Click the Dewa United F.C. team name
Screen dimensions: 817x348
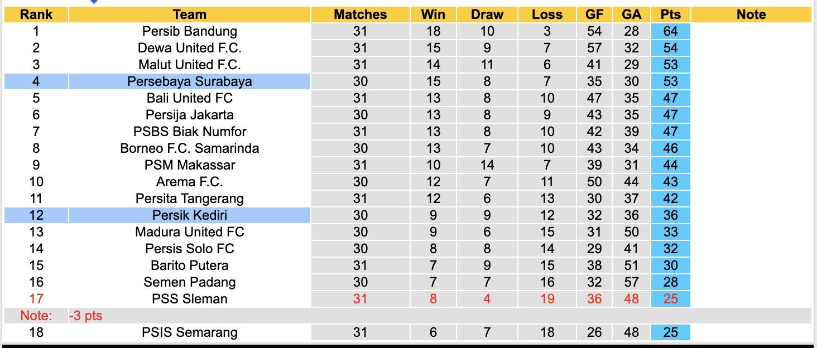point(189,48)
